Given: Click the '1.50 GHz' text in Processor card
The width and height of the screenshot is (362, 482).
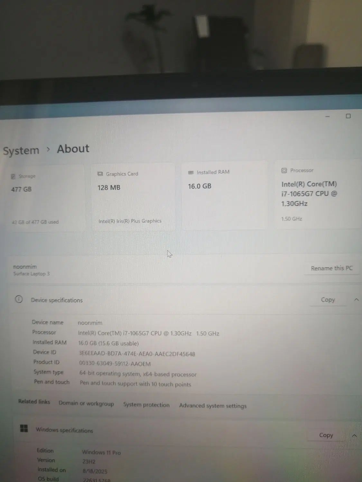Looking at the screenshot, I should tap(292, 219).
